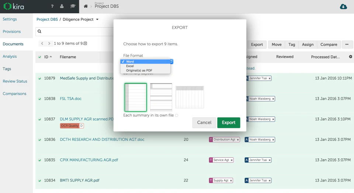Image resolution: width=354 pixels, height=193 pixels.
Task: Go to next page arrow
Action: pos(49,43)
